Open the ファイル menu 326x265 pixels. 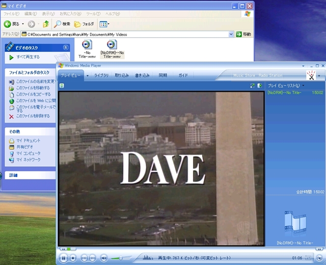[x=11, y=14]
